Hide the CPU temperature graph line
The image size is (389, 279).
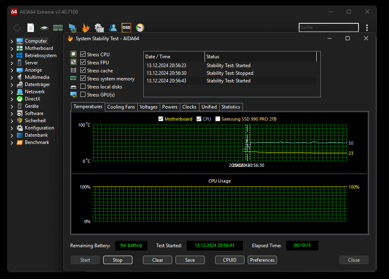click(x=199, y=119)
